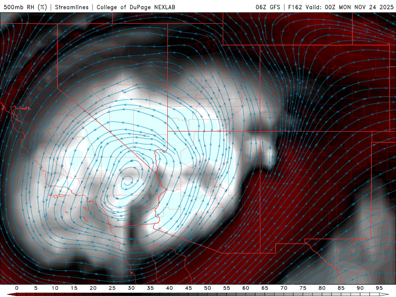The height and width of the screenshot is (297, 396).
Task: Click the 25 value on the color scale
Action: tap(112, 288)
